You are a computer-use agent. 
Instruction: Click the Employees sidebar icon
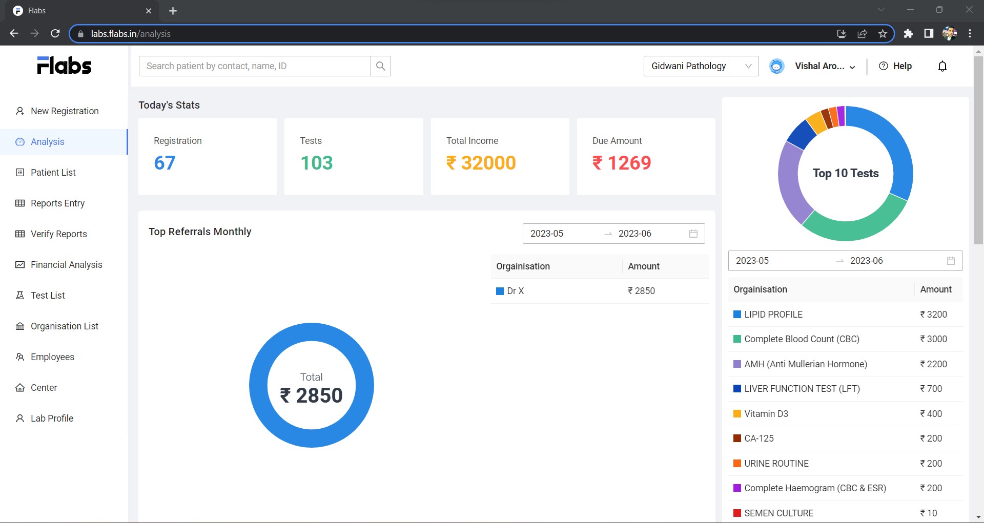pyautogui.click(x=19, y=357)
